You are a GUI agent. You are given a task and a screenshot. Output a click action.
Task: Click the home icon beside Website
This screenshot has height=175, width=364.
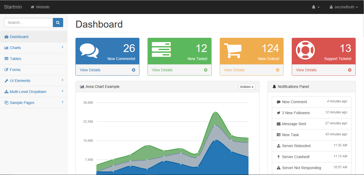pyautogui.click(x=33, y=7)
